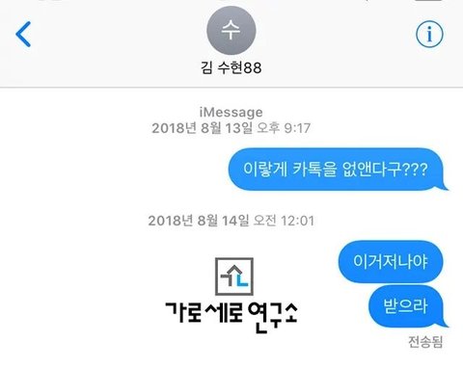The height and width of the screenshot is (369, 463).
Task: Tap the tail of the 받으라 bubble
Action: coord(445,323)
